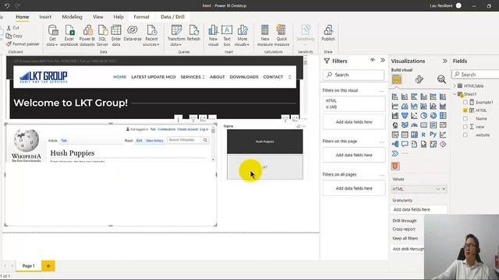Select the funnel chart visual
499x280 pixels.
(405, 116)
